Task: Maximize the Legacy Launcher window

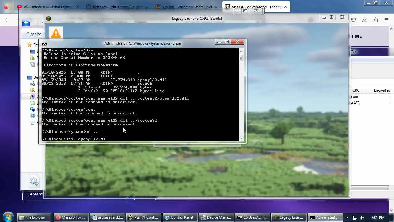Action: click(x=332, y=17)
